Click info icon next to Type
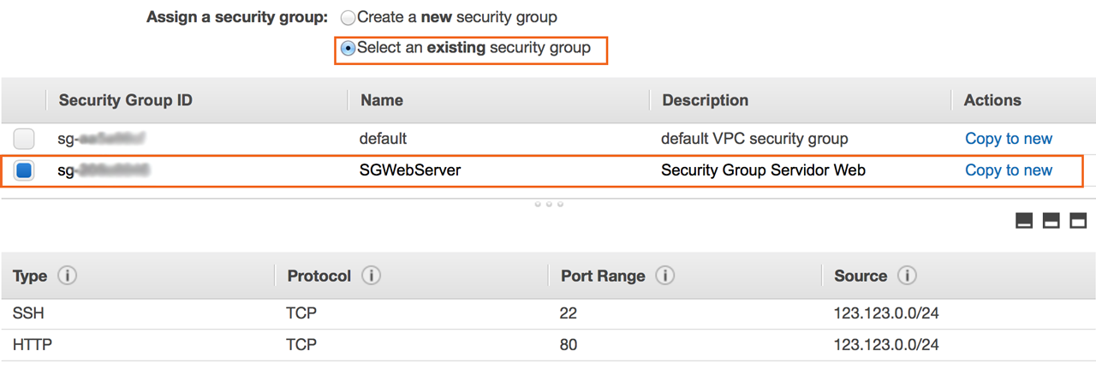1096x387 pixels. pos(67,277)
